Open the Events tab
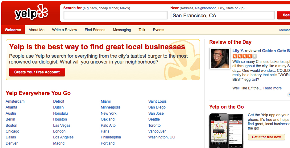Viewport: 290px width, 148px height. [159, 30]
